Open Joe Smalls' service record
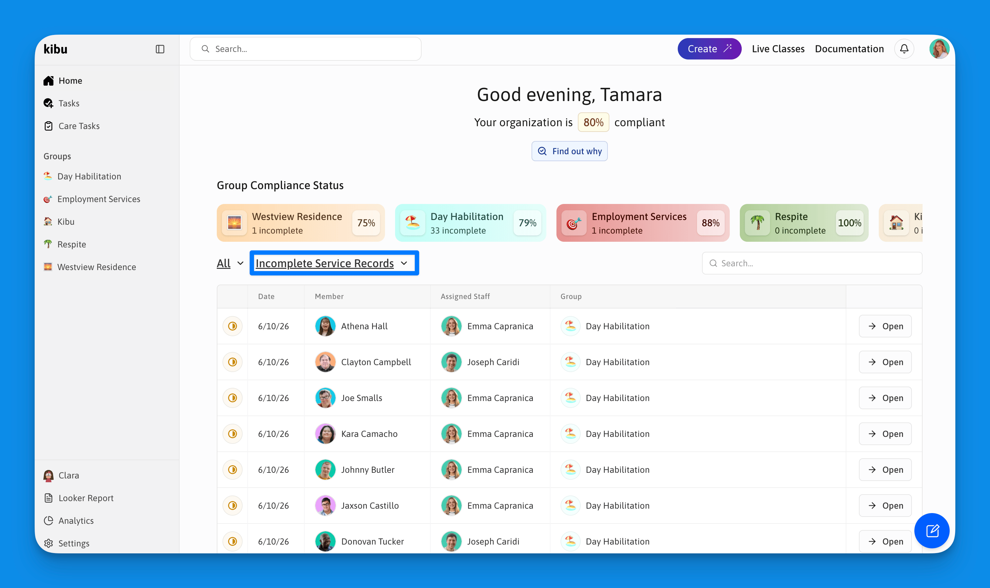 pyautogui.click(x=885, y=398)
